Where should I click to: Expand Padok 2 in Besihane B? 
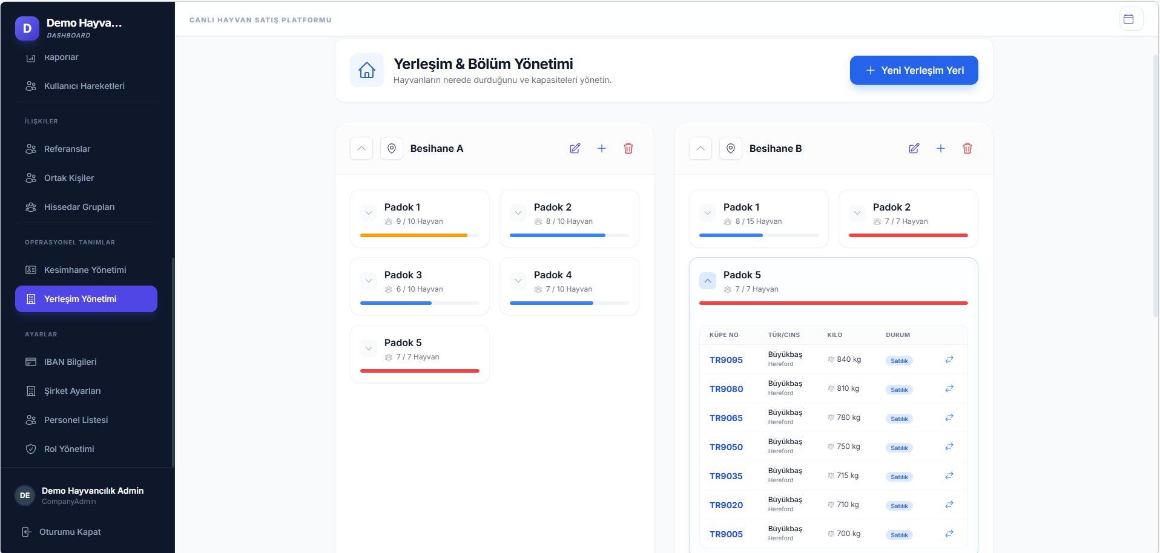point(857,213)
